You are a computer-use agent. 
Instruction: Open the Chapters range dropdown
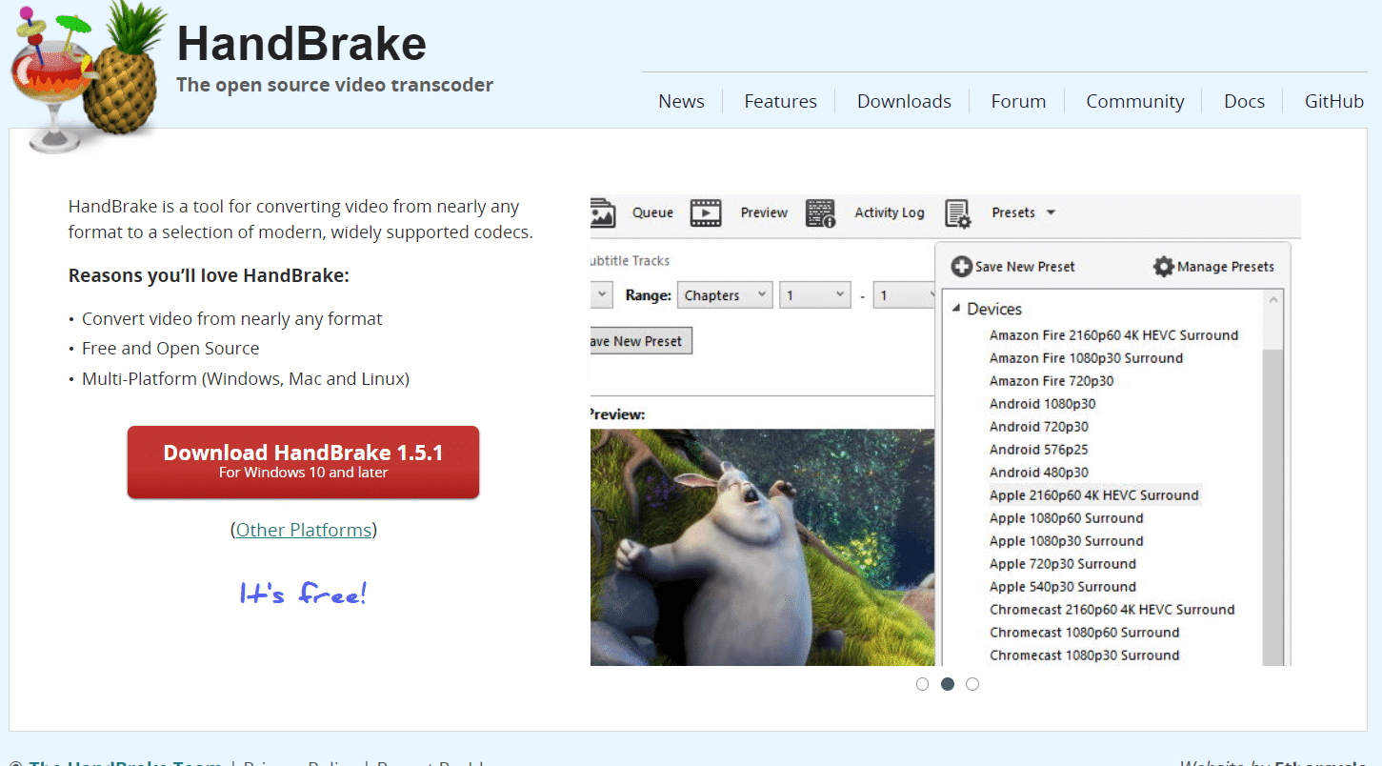point(725,295)
